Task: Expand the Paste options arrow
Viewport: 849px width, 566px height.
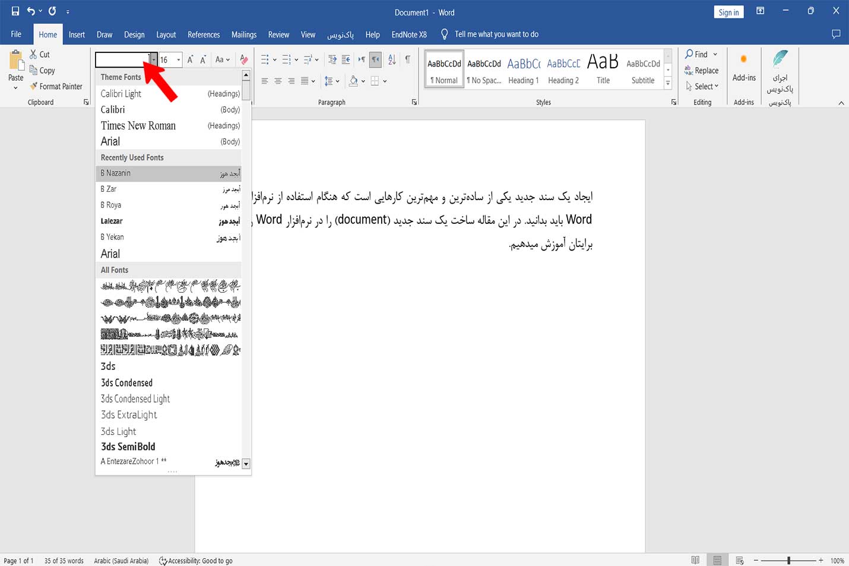Action: [x=16, y=88]
